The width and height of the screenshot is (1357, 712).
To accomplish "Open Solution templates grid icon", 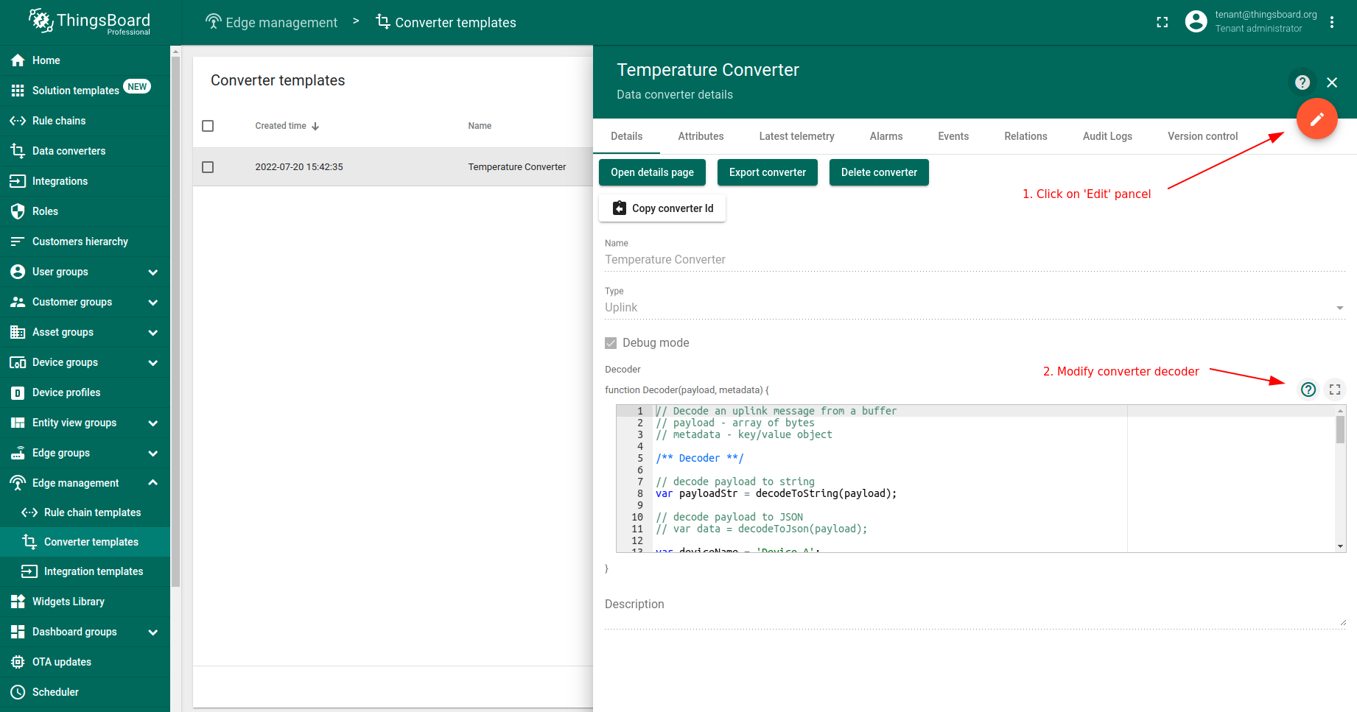I will coord(18,91).
